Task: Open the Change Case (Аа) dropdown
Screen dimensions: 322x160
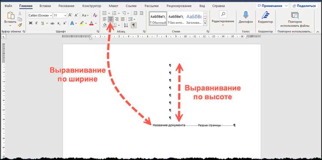Action: [85, 15]
